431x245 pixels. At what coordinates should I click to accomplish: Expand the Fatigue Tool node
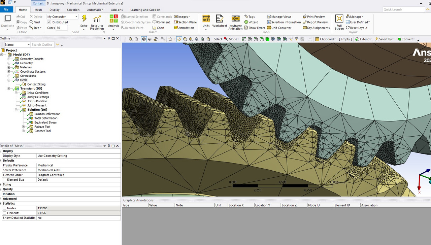click(23, 127)
